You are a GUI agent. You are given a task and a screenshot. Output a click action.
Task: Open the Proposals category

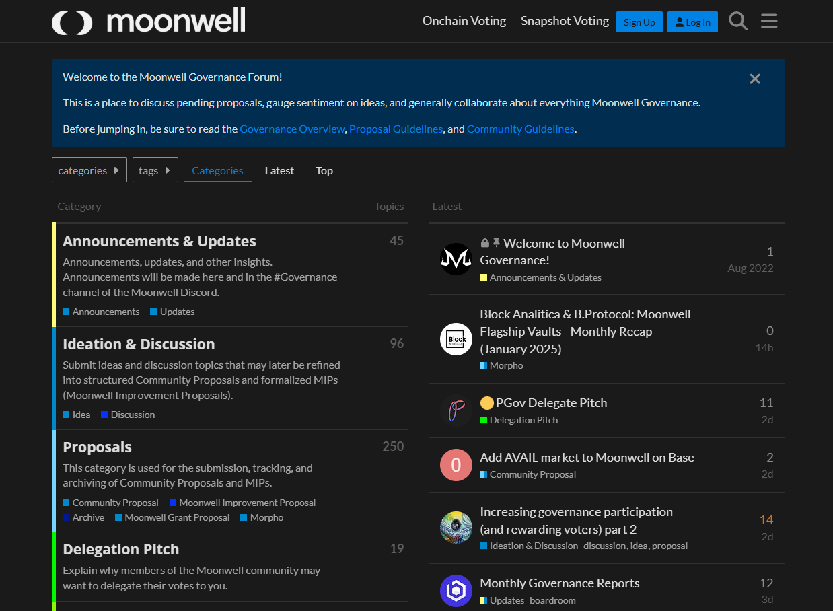click(97, 447)
